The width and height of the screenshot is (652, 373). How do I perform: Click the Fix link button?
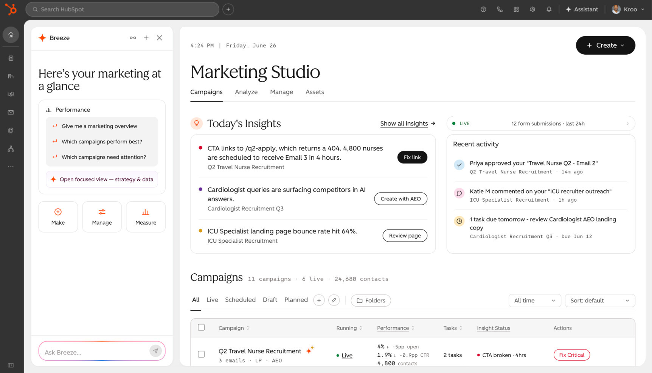[412, 157]
